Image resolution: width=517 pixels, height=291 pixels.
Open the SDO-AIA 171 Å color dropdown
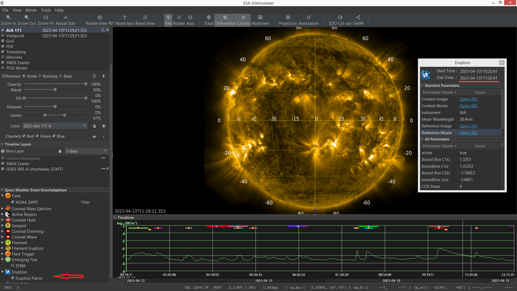pyautogui.click(x=55, y=126)
